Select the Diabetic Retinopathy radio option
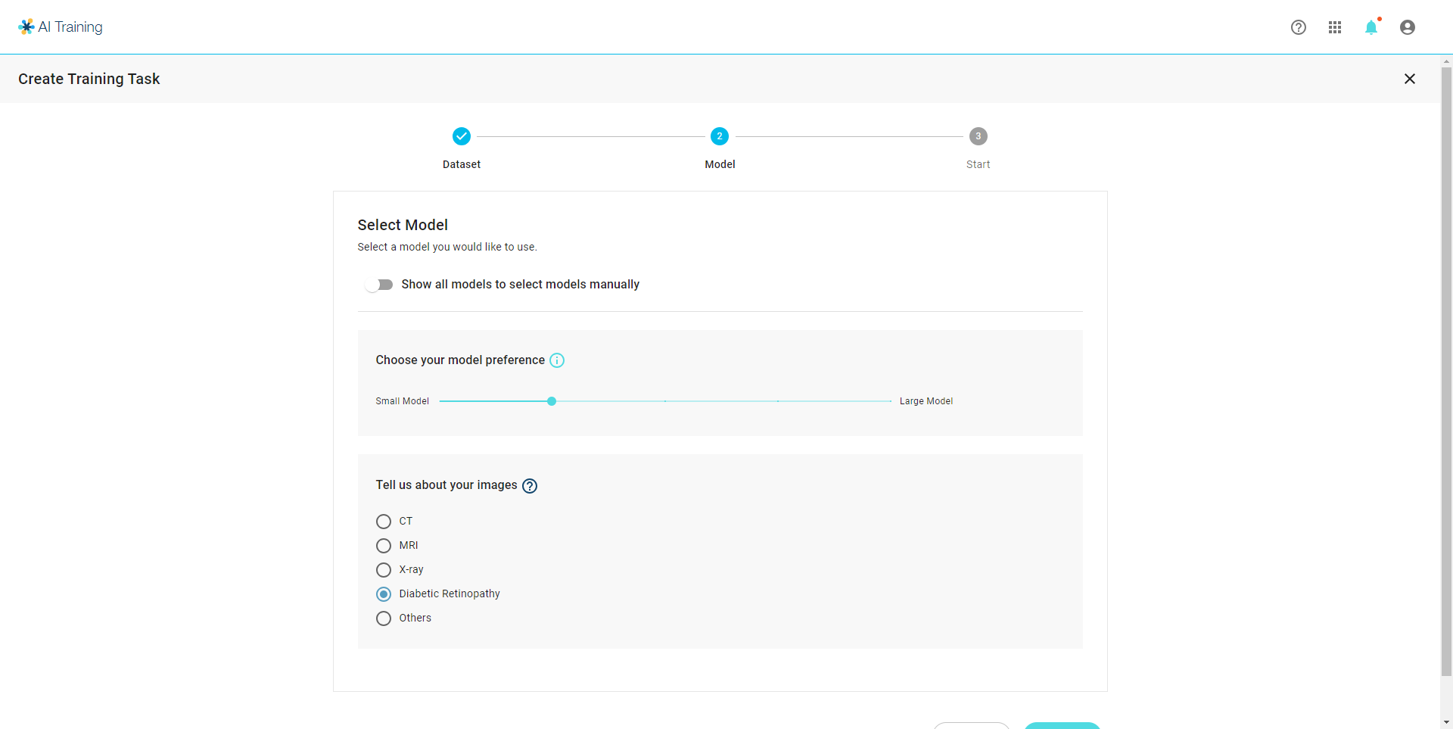 pos(384,594)
